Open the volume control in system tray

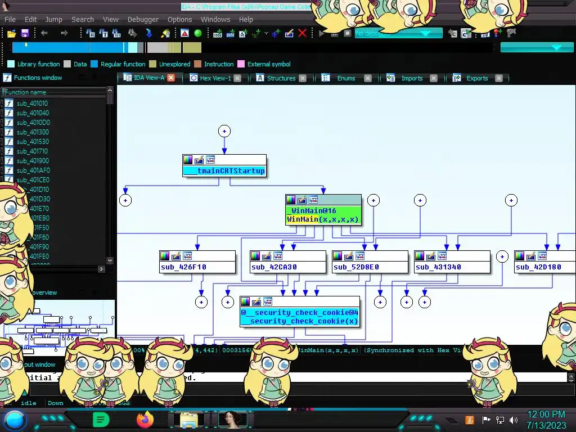point(514,420)
